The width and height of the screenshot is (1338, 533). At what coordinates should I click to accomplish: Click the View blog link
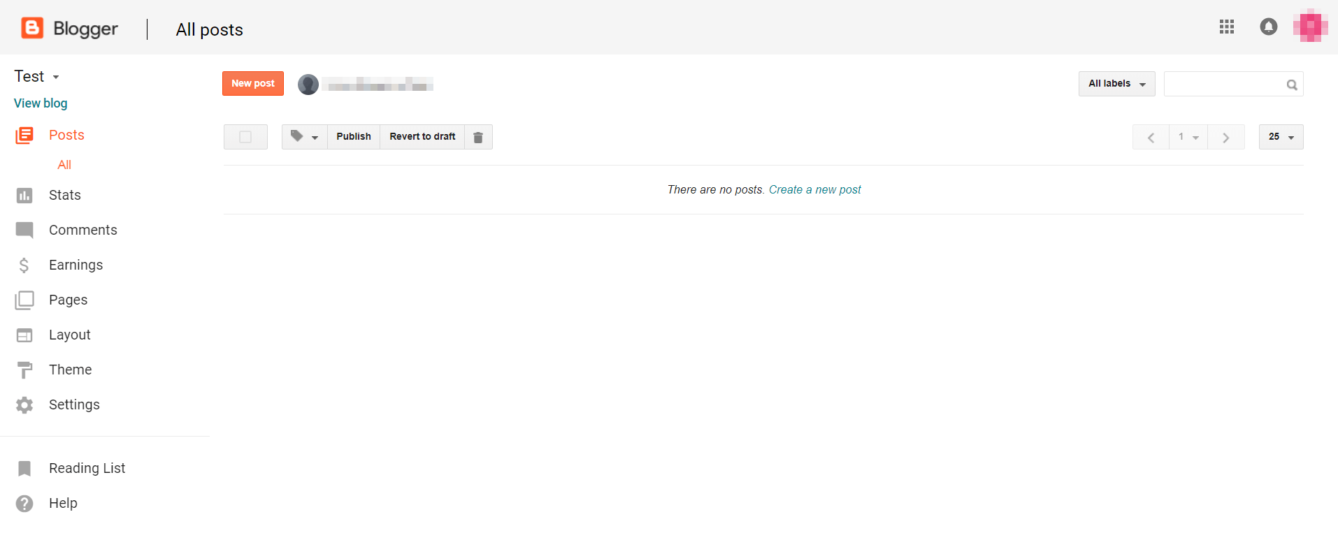41,103
